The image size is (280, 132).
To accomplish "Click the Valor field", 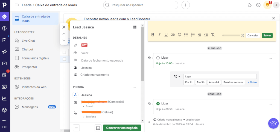I will coord(85,53).
